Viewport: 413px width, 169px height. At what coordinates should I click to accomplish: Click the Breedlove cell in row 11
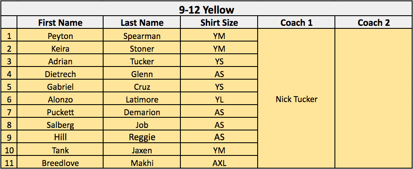(60, 162)
